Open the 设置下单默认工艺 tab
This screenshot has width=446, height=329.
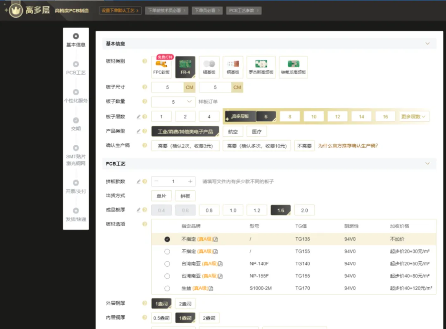[x=120, y=10]
